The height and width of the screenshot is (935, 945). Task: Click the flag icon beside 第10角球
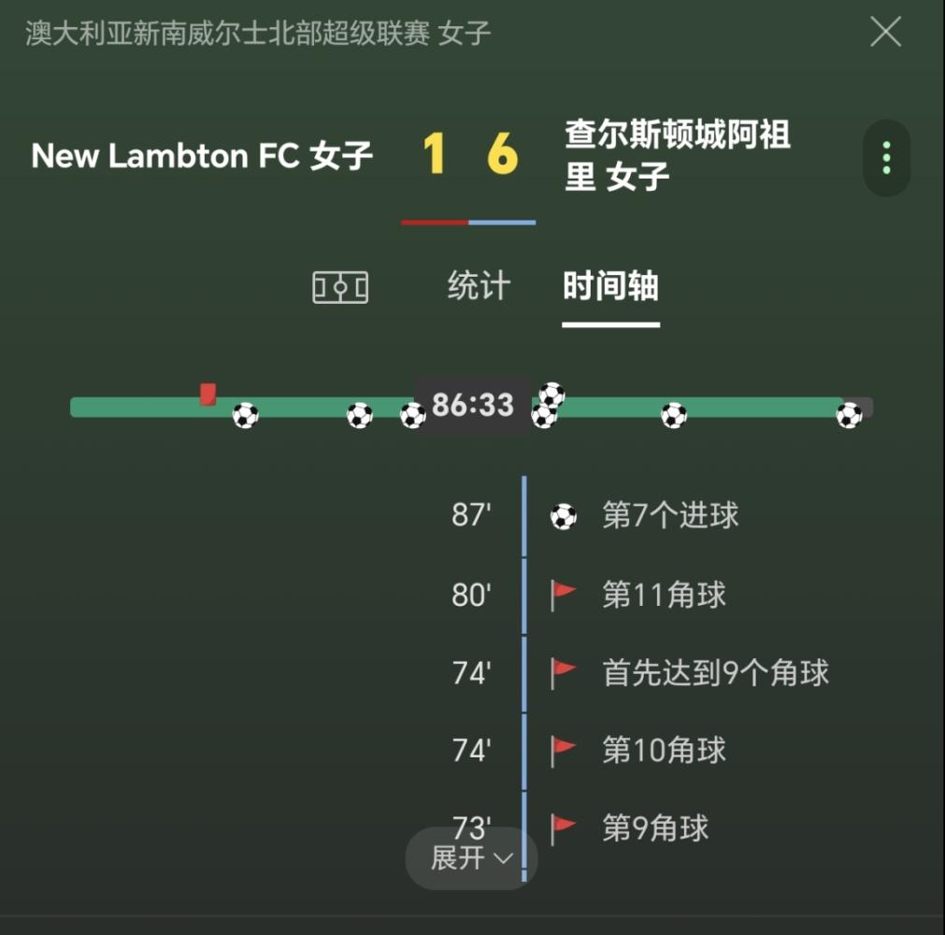[x=563, y=750]
